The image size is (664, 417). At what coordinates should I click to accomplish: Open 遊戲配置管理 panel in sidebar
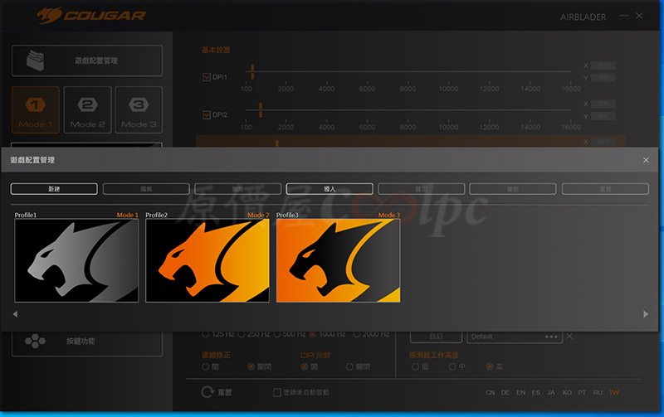[87, 61]
